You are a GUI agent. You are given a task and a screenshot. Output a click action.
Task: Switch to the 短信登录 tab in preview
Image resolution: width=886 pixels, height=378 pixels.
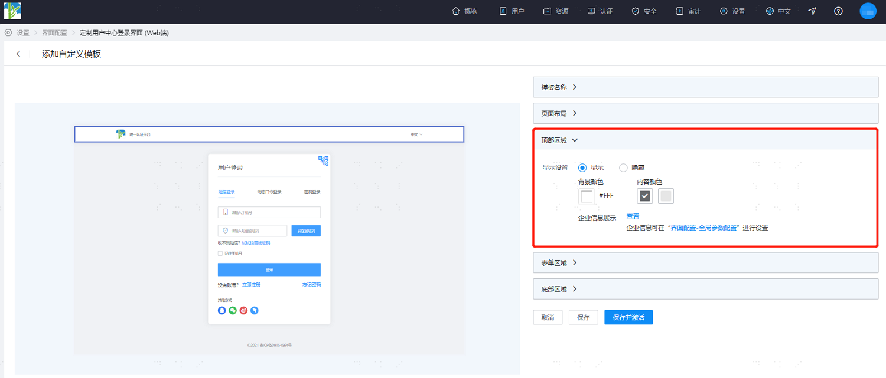coord(226,192)
